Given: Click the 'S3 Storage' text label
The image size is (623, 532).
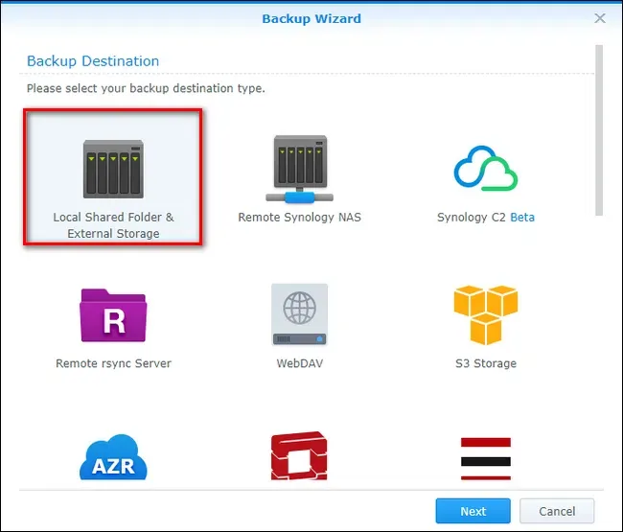Looking at the screenshot, I should 485,363.
